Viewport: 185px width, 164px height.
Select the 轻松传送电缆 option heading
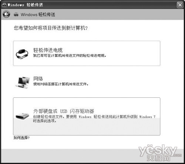(x=48, y=50)
